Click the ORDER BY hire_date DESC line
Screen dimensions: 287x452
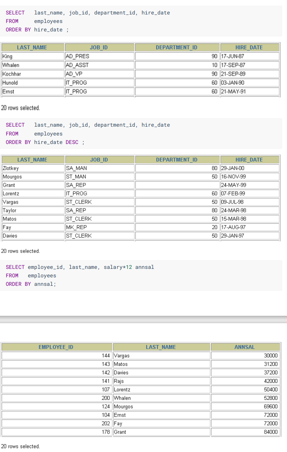(x=45, y=142)
